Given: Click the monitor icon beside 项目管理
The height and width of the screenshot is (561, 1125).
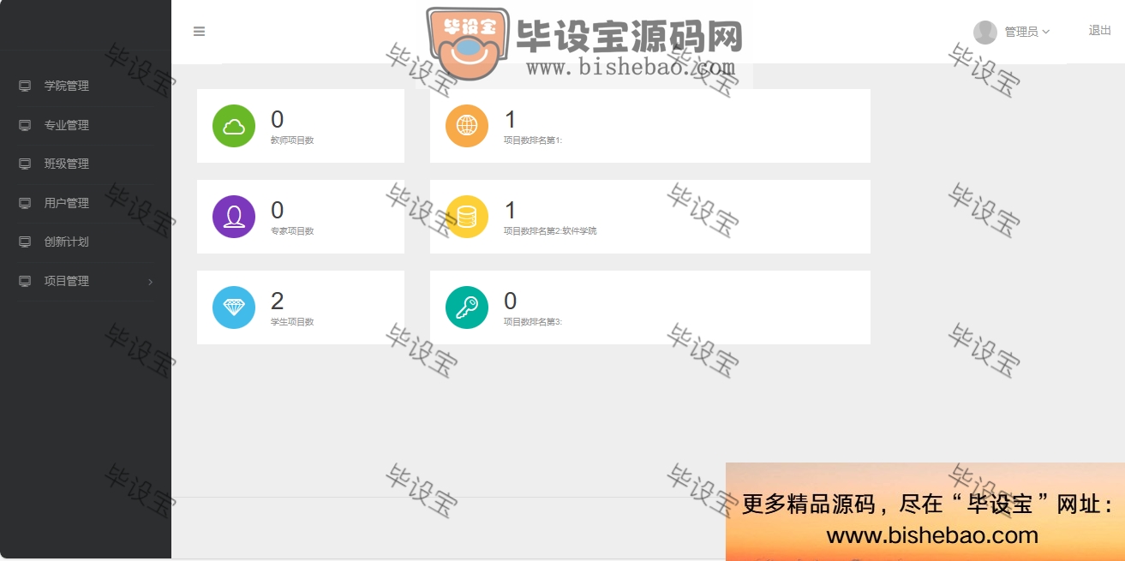Looking at the screenshot, I should point(25,281).
